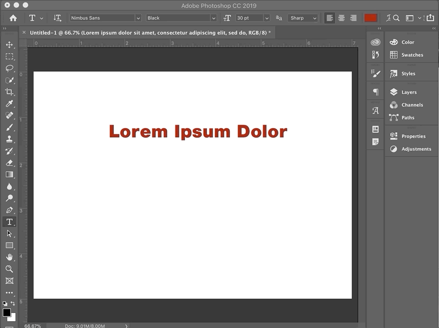Click the Share image icon
The width and height of the screenshot is (439, 328).
pyautogui.click(x=430, y=18)
